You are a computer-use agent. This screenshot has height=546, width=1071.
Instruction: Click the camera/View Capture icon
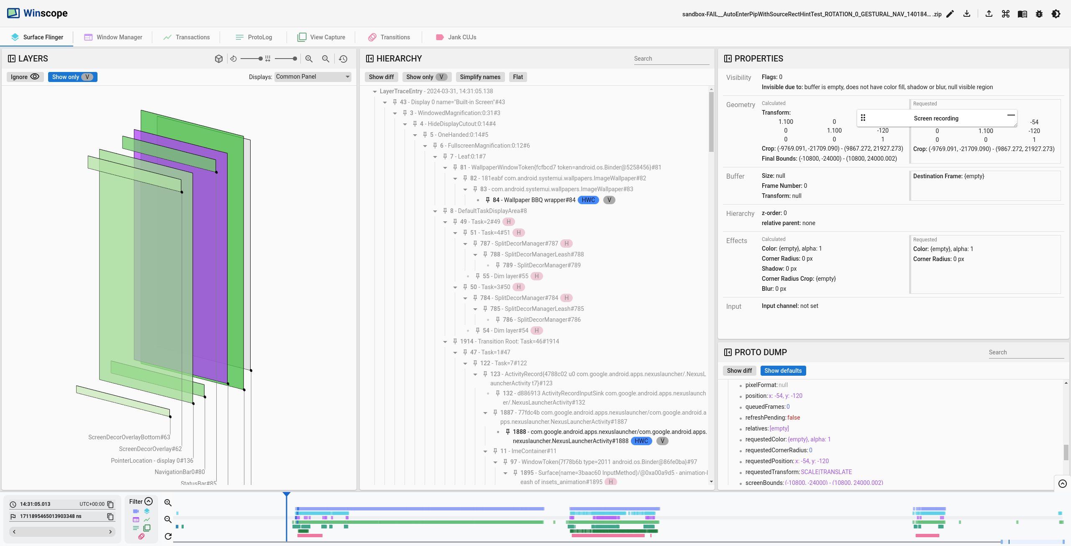click(300, 36)
